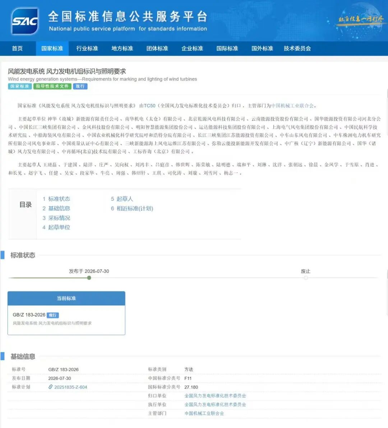
Task: Jump to 5 起草人 in contents
Action: point(122,199)
